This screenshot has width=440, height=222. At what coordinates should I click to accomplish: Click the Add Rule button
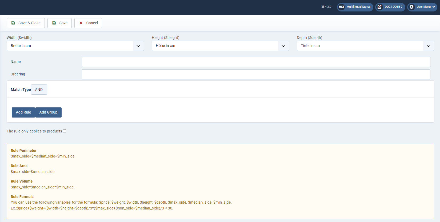(23, 112)
